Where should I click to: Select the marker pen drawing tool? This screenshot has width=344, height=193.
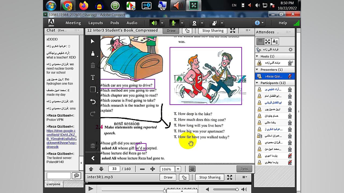[x=93, y=53]
